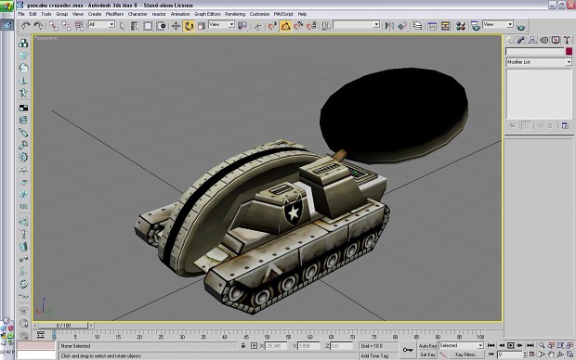Click the Select and Manipulate icon
This screenshot has height=360, width=576.
257,26
